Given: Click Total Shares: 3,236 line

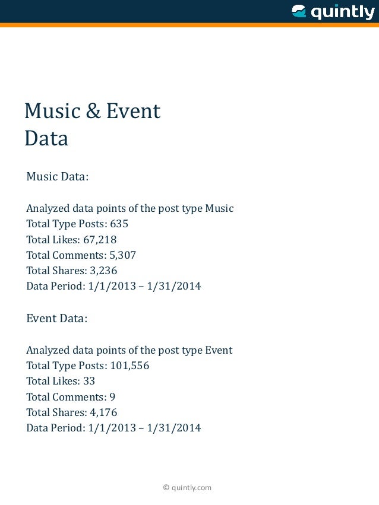Looking at the screenshot, I should tap(72, 271).
